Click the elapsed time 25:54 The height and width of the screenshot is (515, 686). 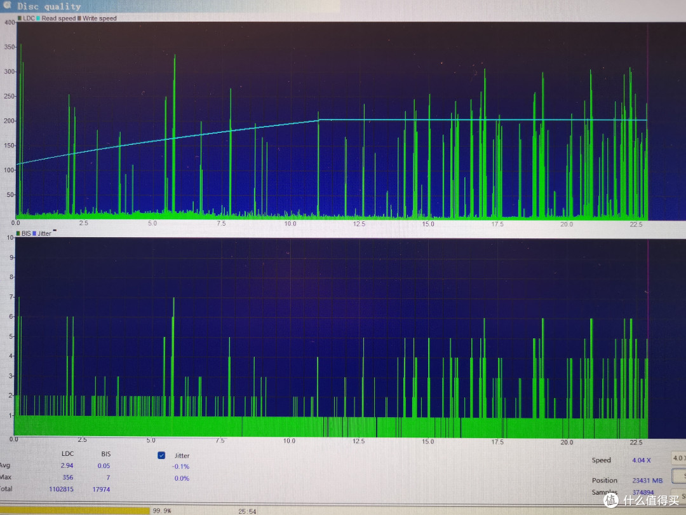(247, 511)
